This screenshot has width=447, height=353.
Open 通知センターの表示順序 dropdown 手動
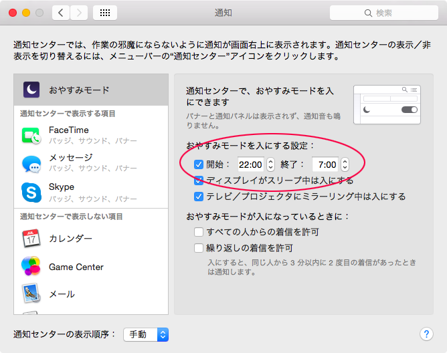146,334
